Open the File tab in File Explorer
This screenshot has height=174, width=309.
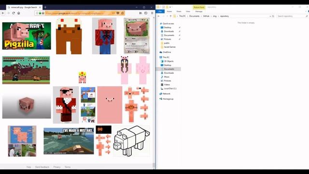coord(160,12)
